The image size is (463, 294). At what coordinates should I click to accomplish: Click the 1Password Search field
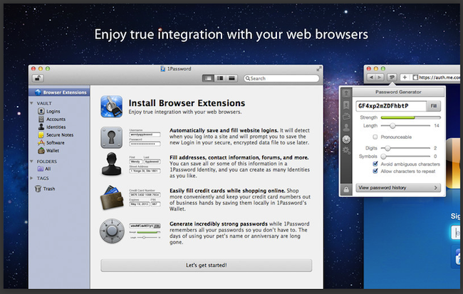pyautogui.click(x=281, y=78)
